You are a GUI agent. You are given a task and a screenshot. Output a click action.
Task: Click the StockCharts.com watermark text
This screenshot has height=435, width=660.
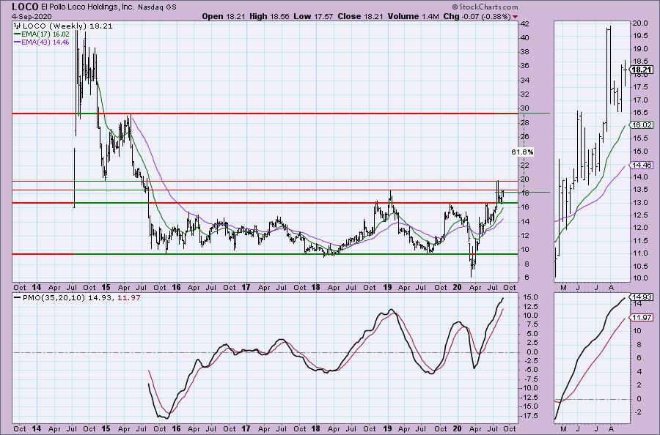point(485,7)
